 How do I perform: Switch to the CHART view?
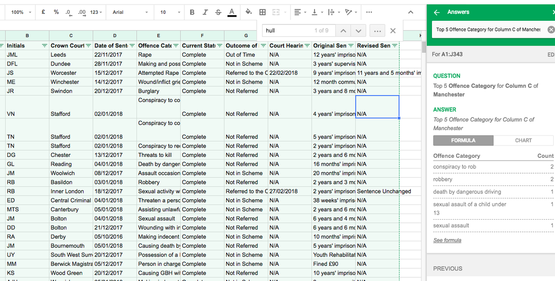click(x=523, y=140)
